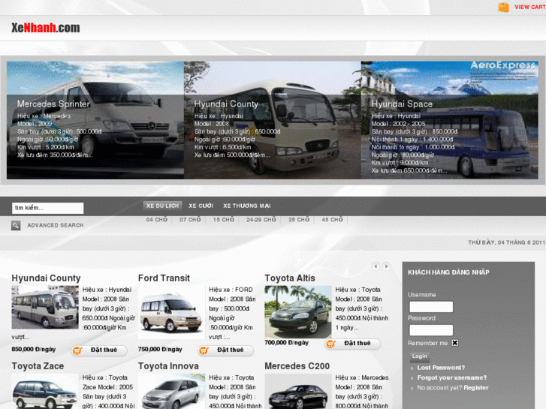The height and width of the screenshot is (409, 546).
Task: Click the 700,000 Đ/ngày price text
Action: tap(287, 342)
